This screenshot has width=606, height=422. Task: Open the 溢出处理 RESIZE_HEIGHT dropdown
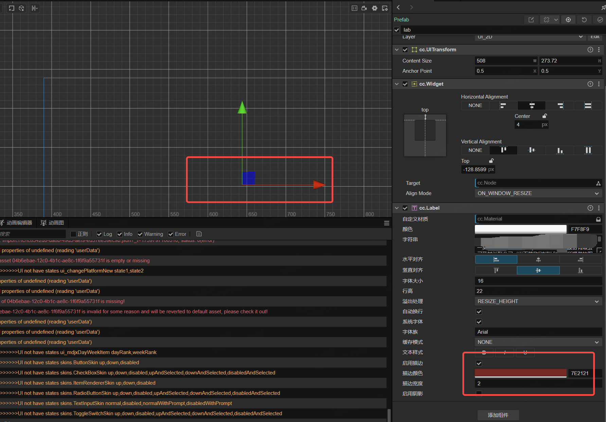(538, 301)
